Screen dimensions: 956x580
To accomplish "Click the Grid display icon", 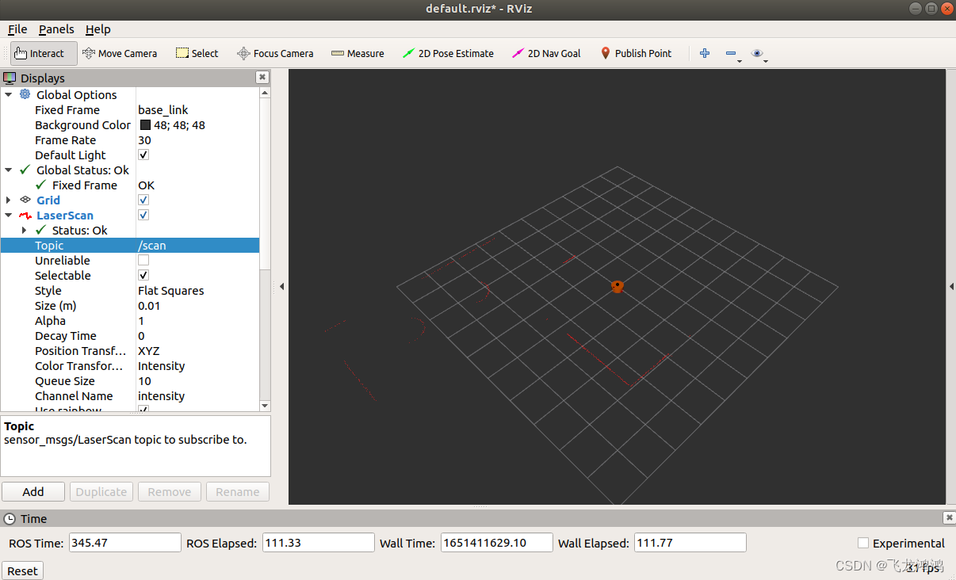I will 25,200.
